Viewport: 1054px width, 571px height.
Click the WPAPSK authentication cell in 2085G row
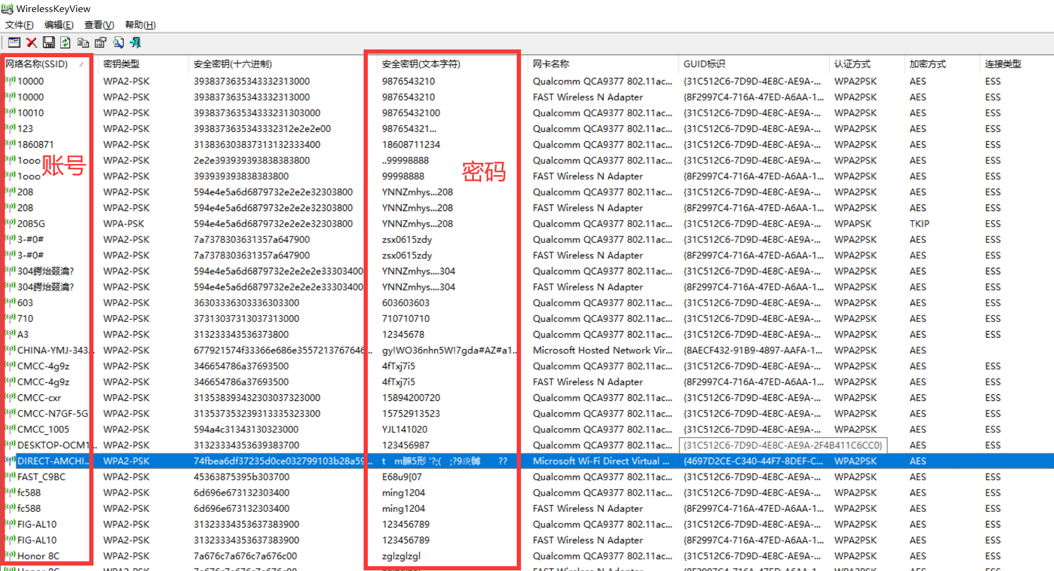pyautogui.click(x=853, y=224)
